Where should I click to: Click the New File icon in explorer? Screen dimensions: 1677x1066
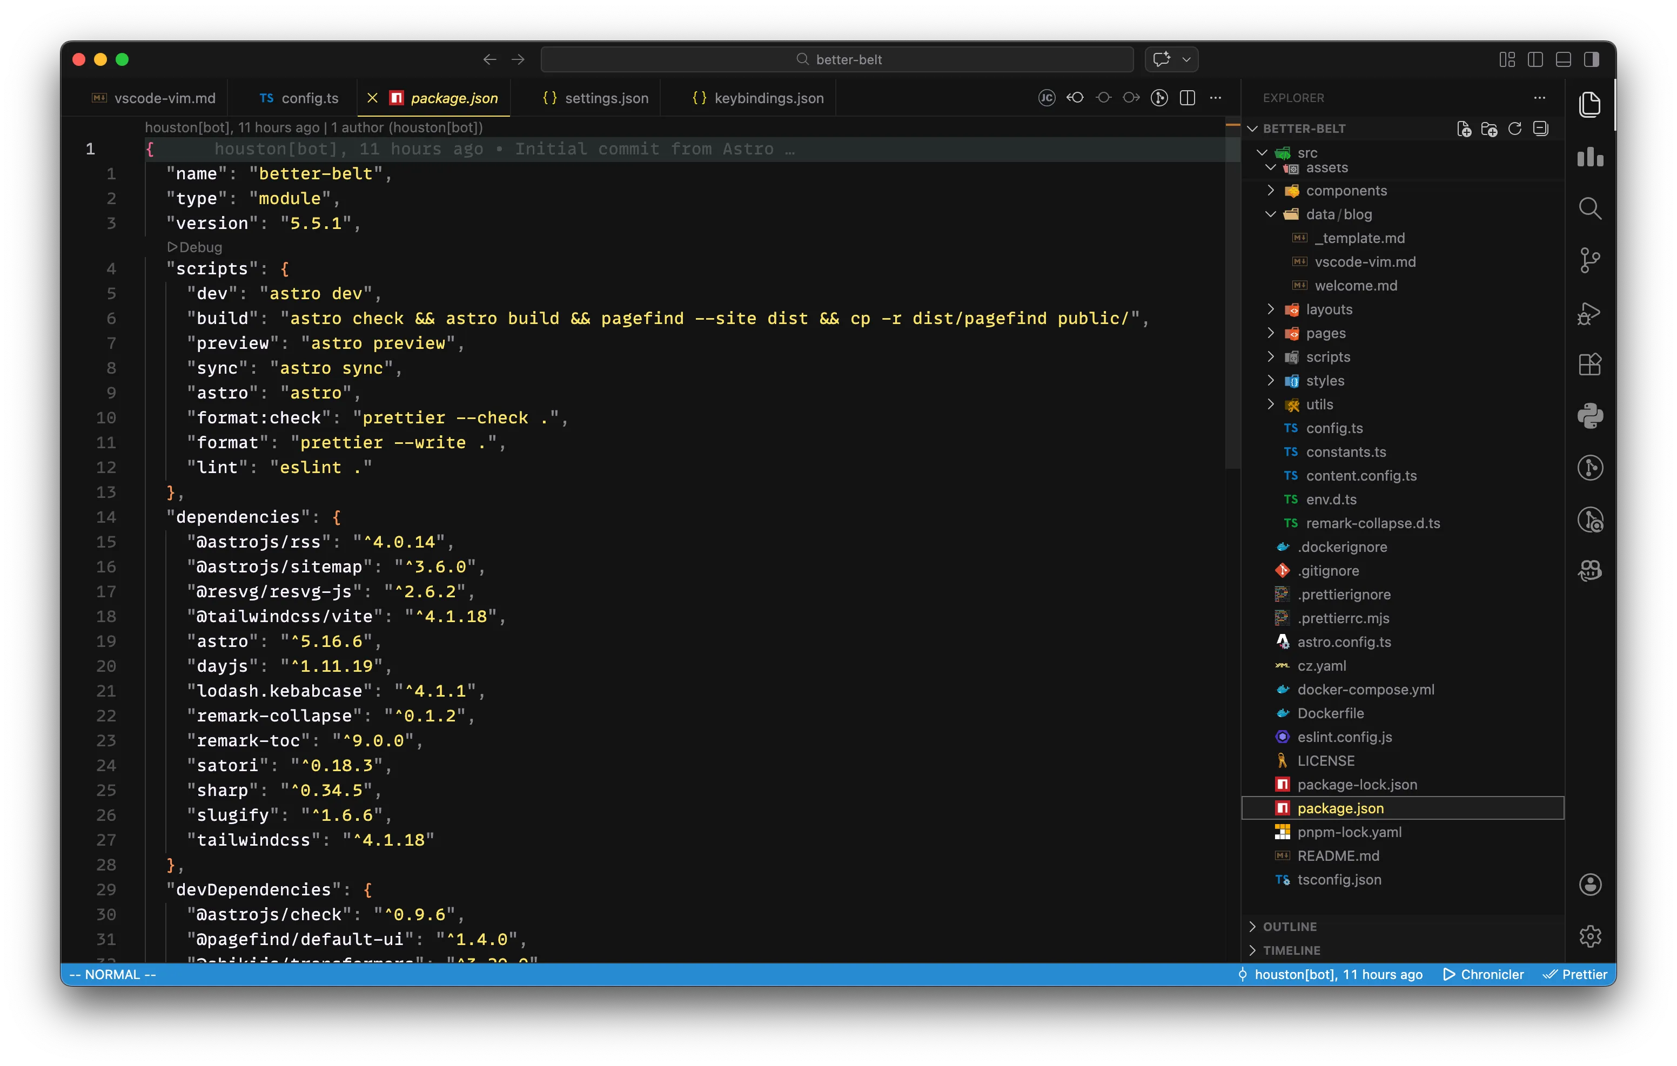(x=1464, y=129)
